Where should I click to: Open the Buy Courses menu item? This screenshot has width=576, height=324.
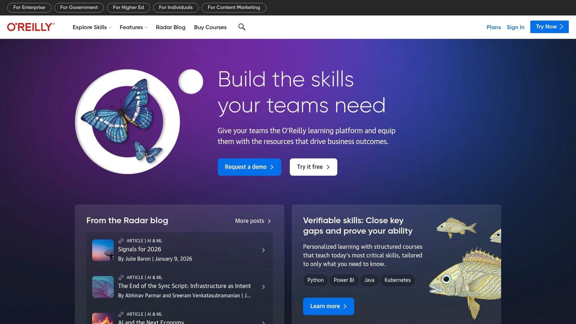point(210,27)
